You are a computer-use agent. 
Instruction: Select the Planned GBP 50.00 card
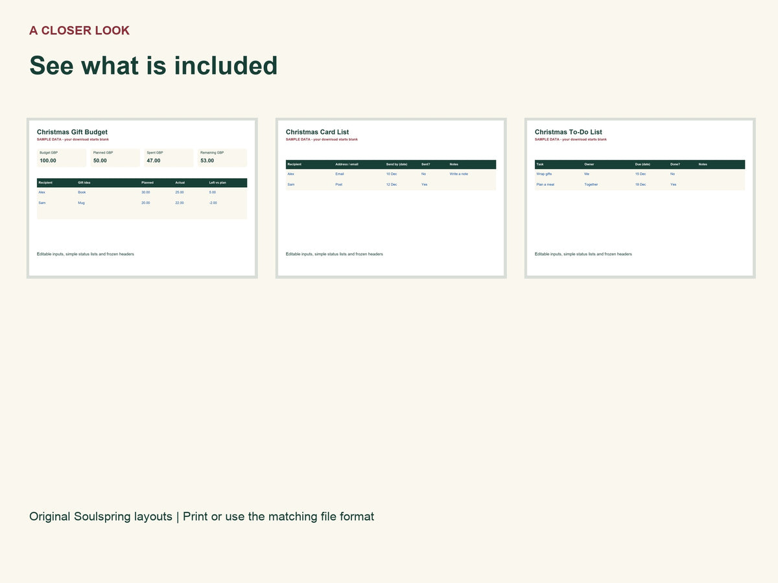[x=115, y=157]
